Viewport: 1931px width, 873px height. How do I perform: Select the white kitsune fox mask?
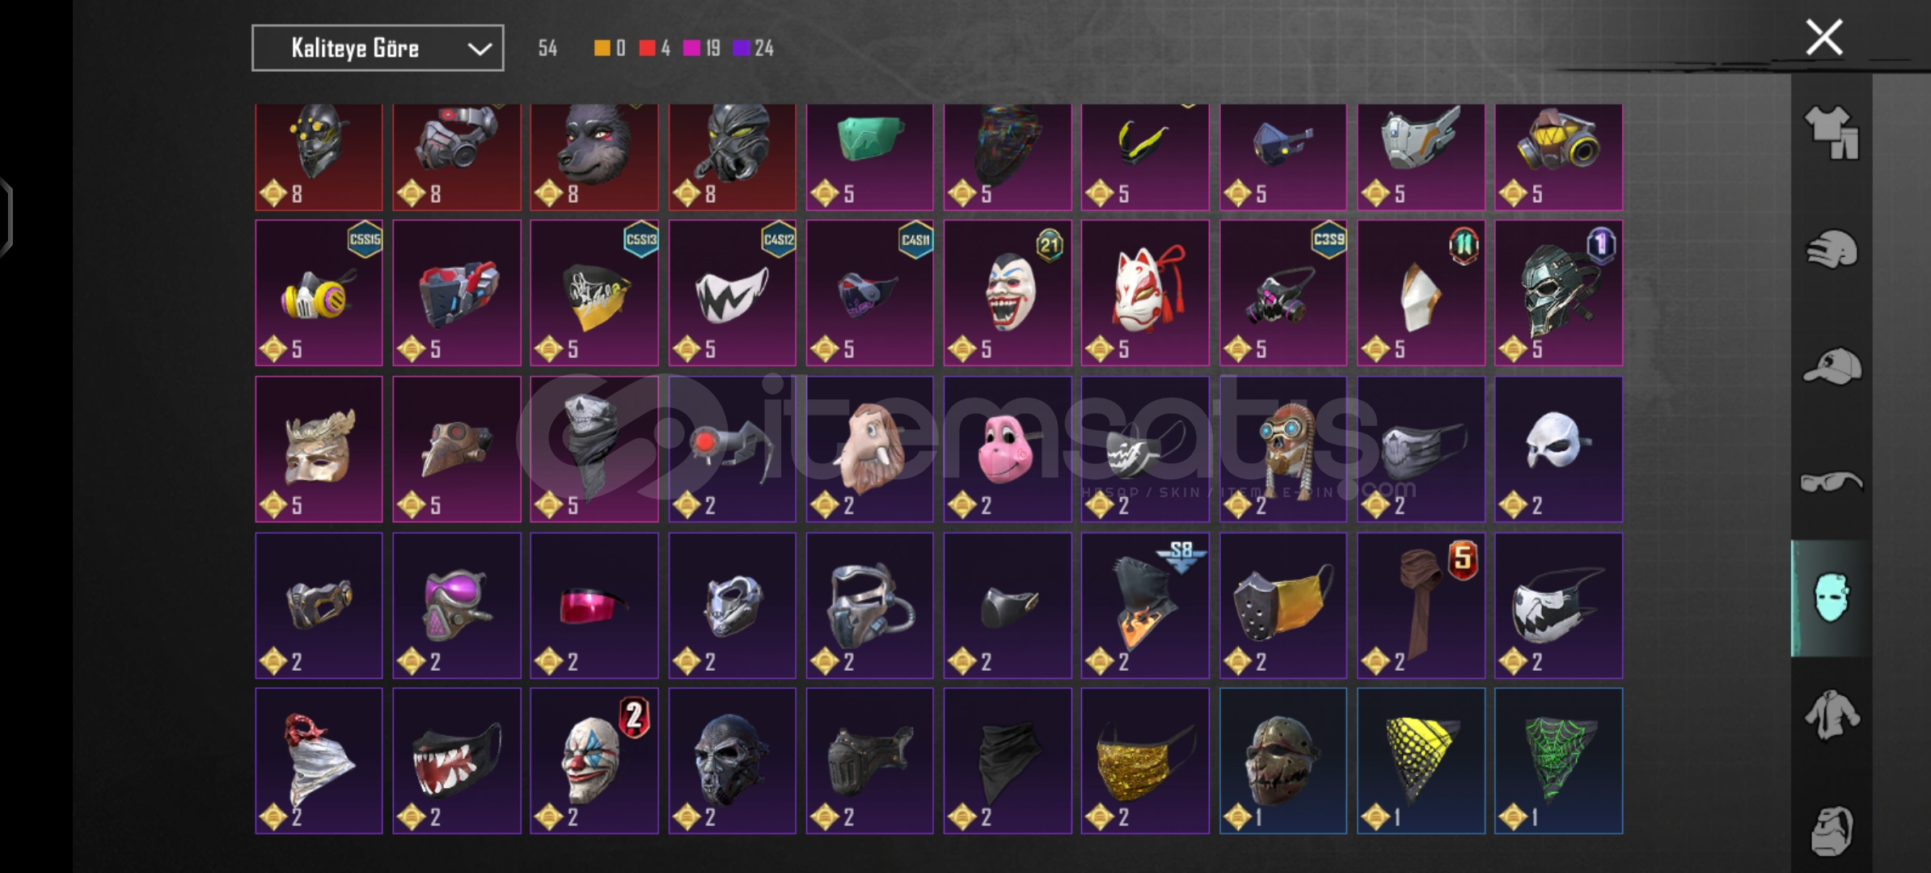(1145, 293)
